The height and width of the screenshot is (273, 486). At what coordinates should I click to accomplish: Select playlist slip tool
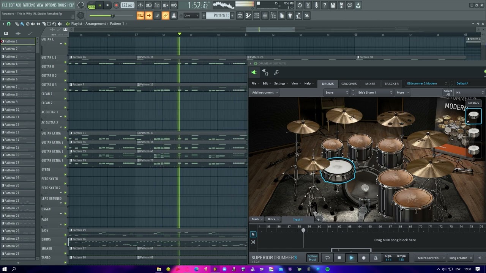point(38,24)
